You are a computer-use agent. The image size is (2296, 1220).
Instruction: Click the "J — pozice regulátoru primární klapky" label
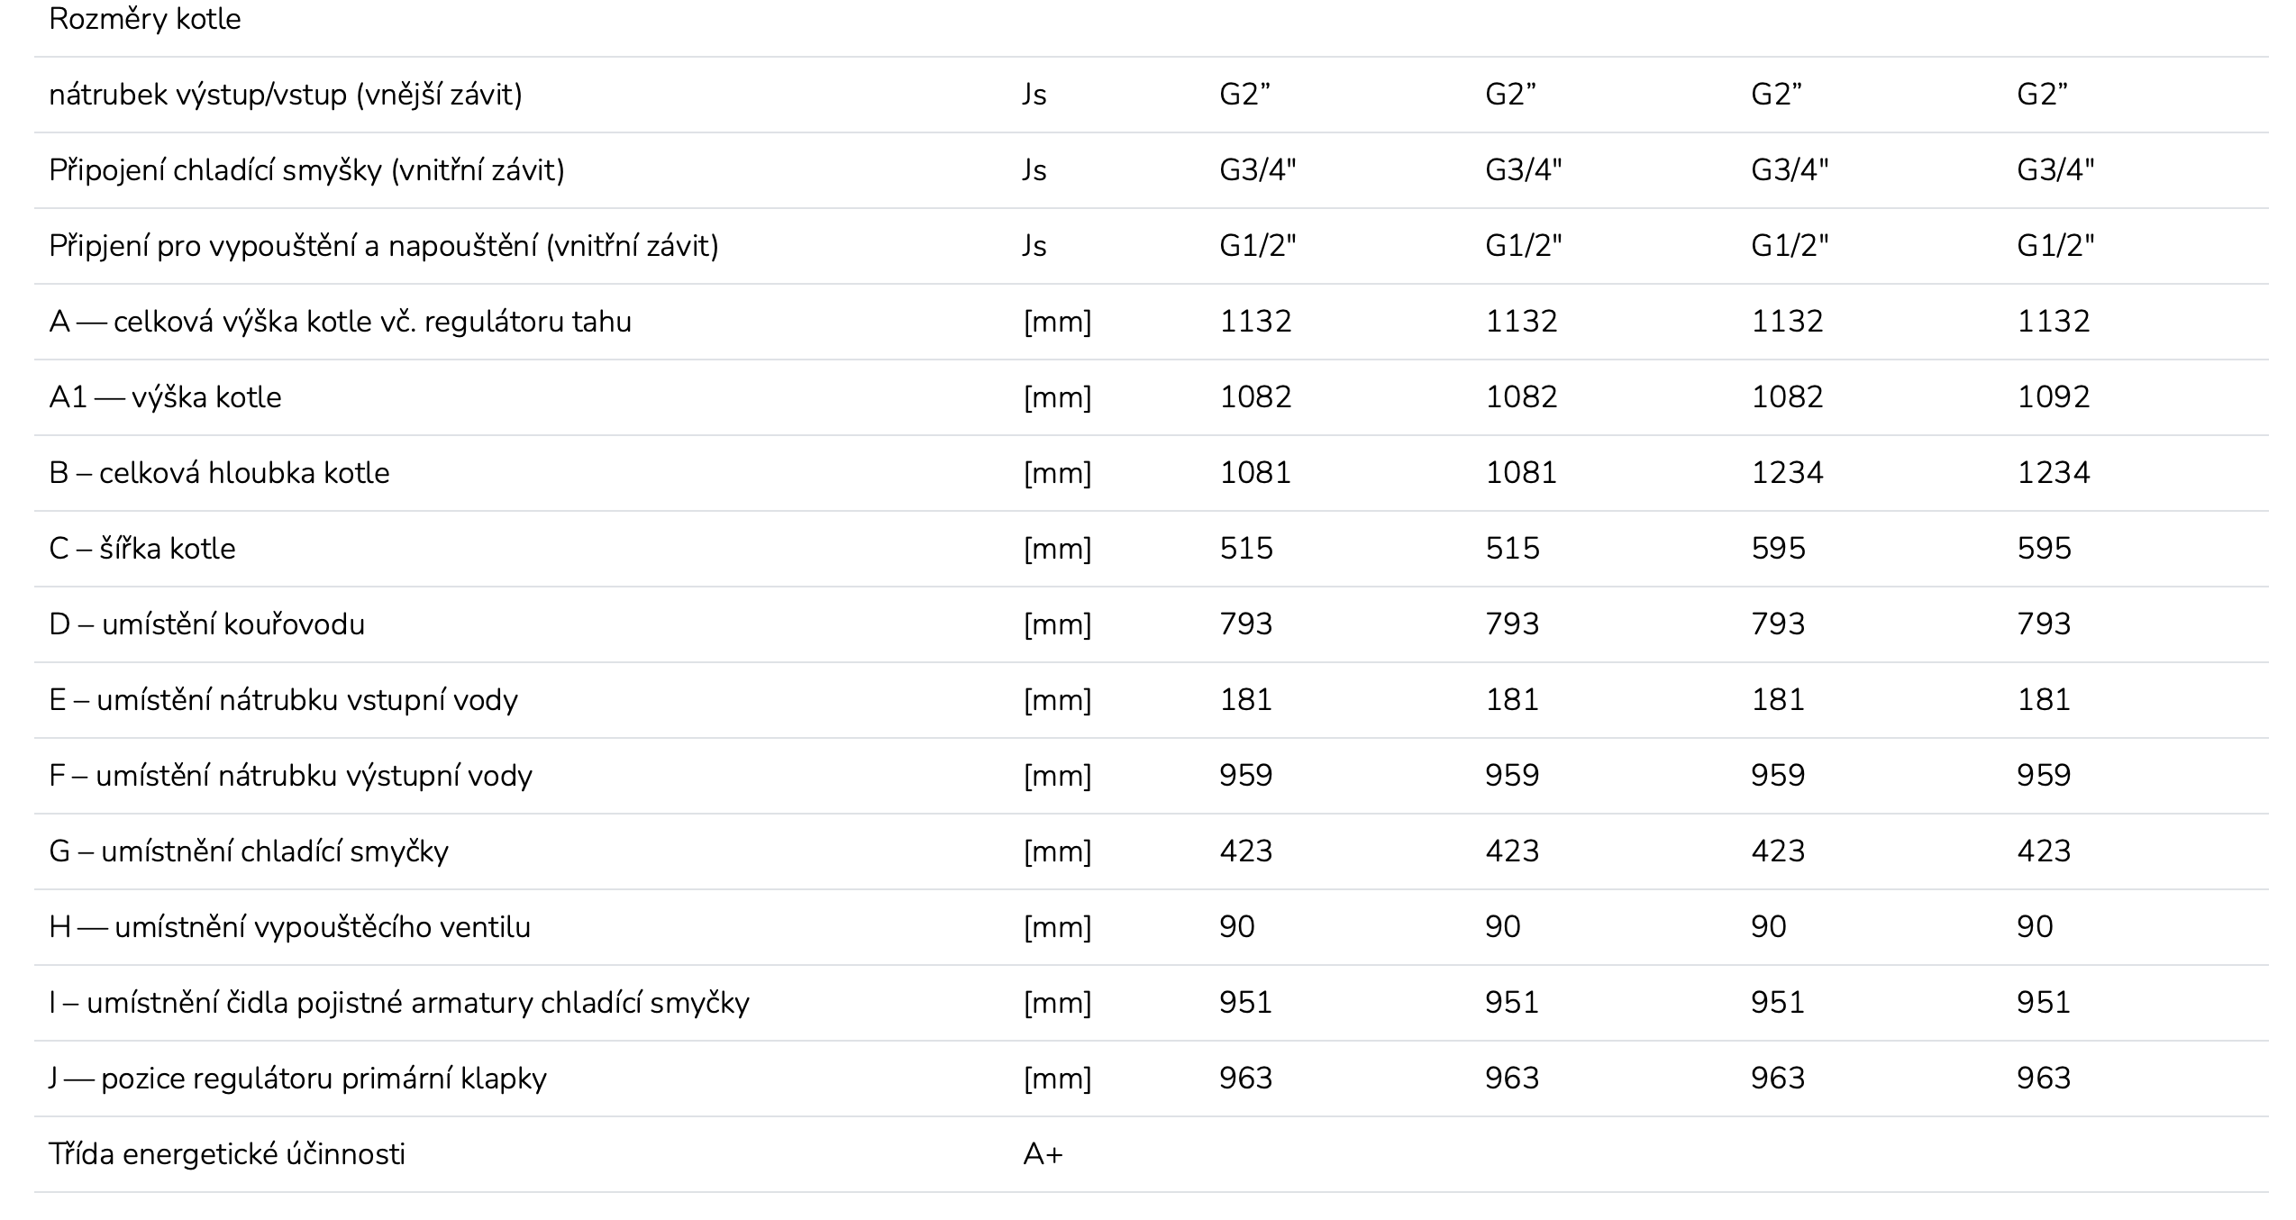(297, 1079)
